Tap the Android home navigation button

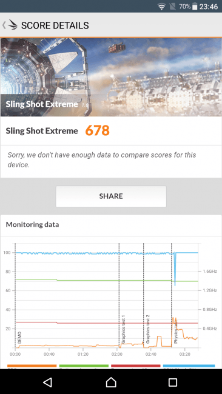point(111,382)
